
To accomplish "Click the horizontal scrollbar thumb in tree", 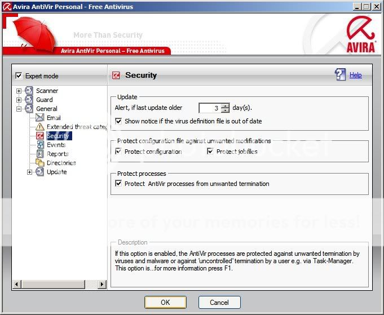I will (53, 284).
